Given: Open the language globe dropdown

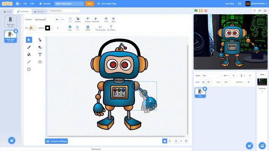Looking at the screenshot, I should point(18,4).
